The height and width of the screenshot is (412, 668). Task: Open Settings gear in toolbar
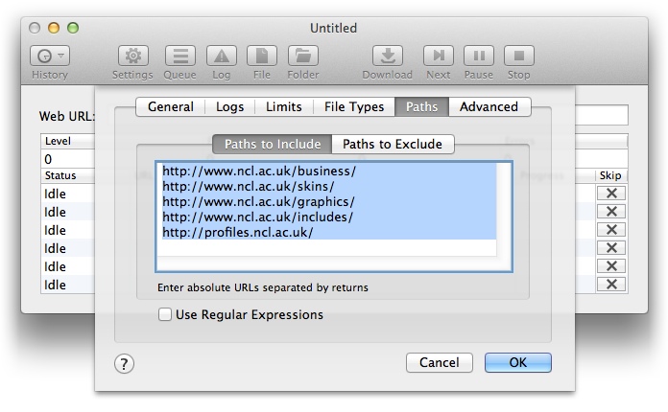[x=132, y=57]
